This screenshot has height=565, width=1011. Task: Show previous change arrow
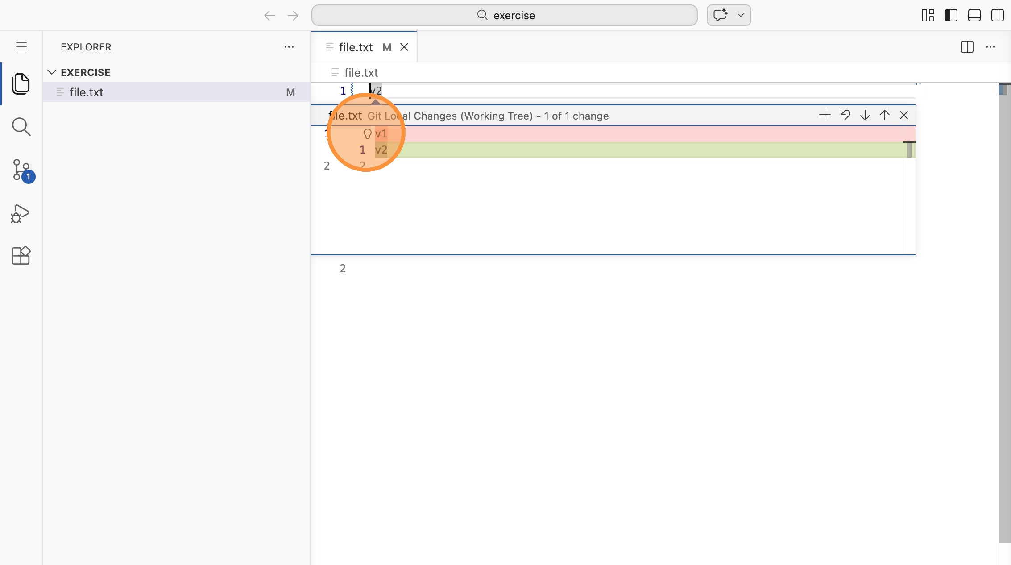(884, 115)
